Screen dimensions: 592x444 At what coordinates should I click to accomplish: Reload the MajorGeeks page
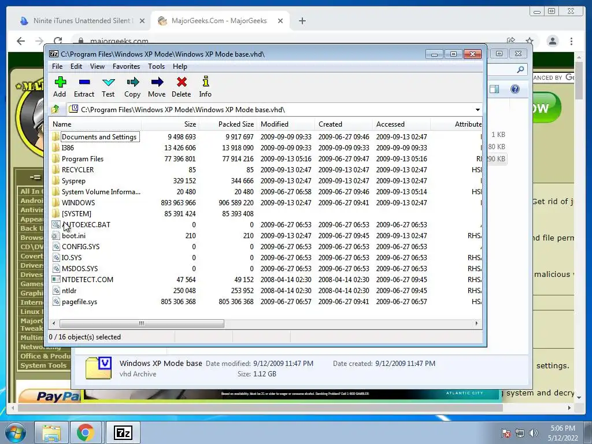click(x=58, y=41)
